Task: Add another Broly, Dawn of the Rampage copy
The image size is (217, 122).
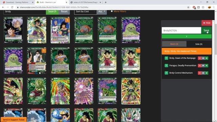Action: click(206, 58)
